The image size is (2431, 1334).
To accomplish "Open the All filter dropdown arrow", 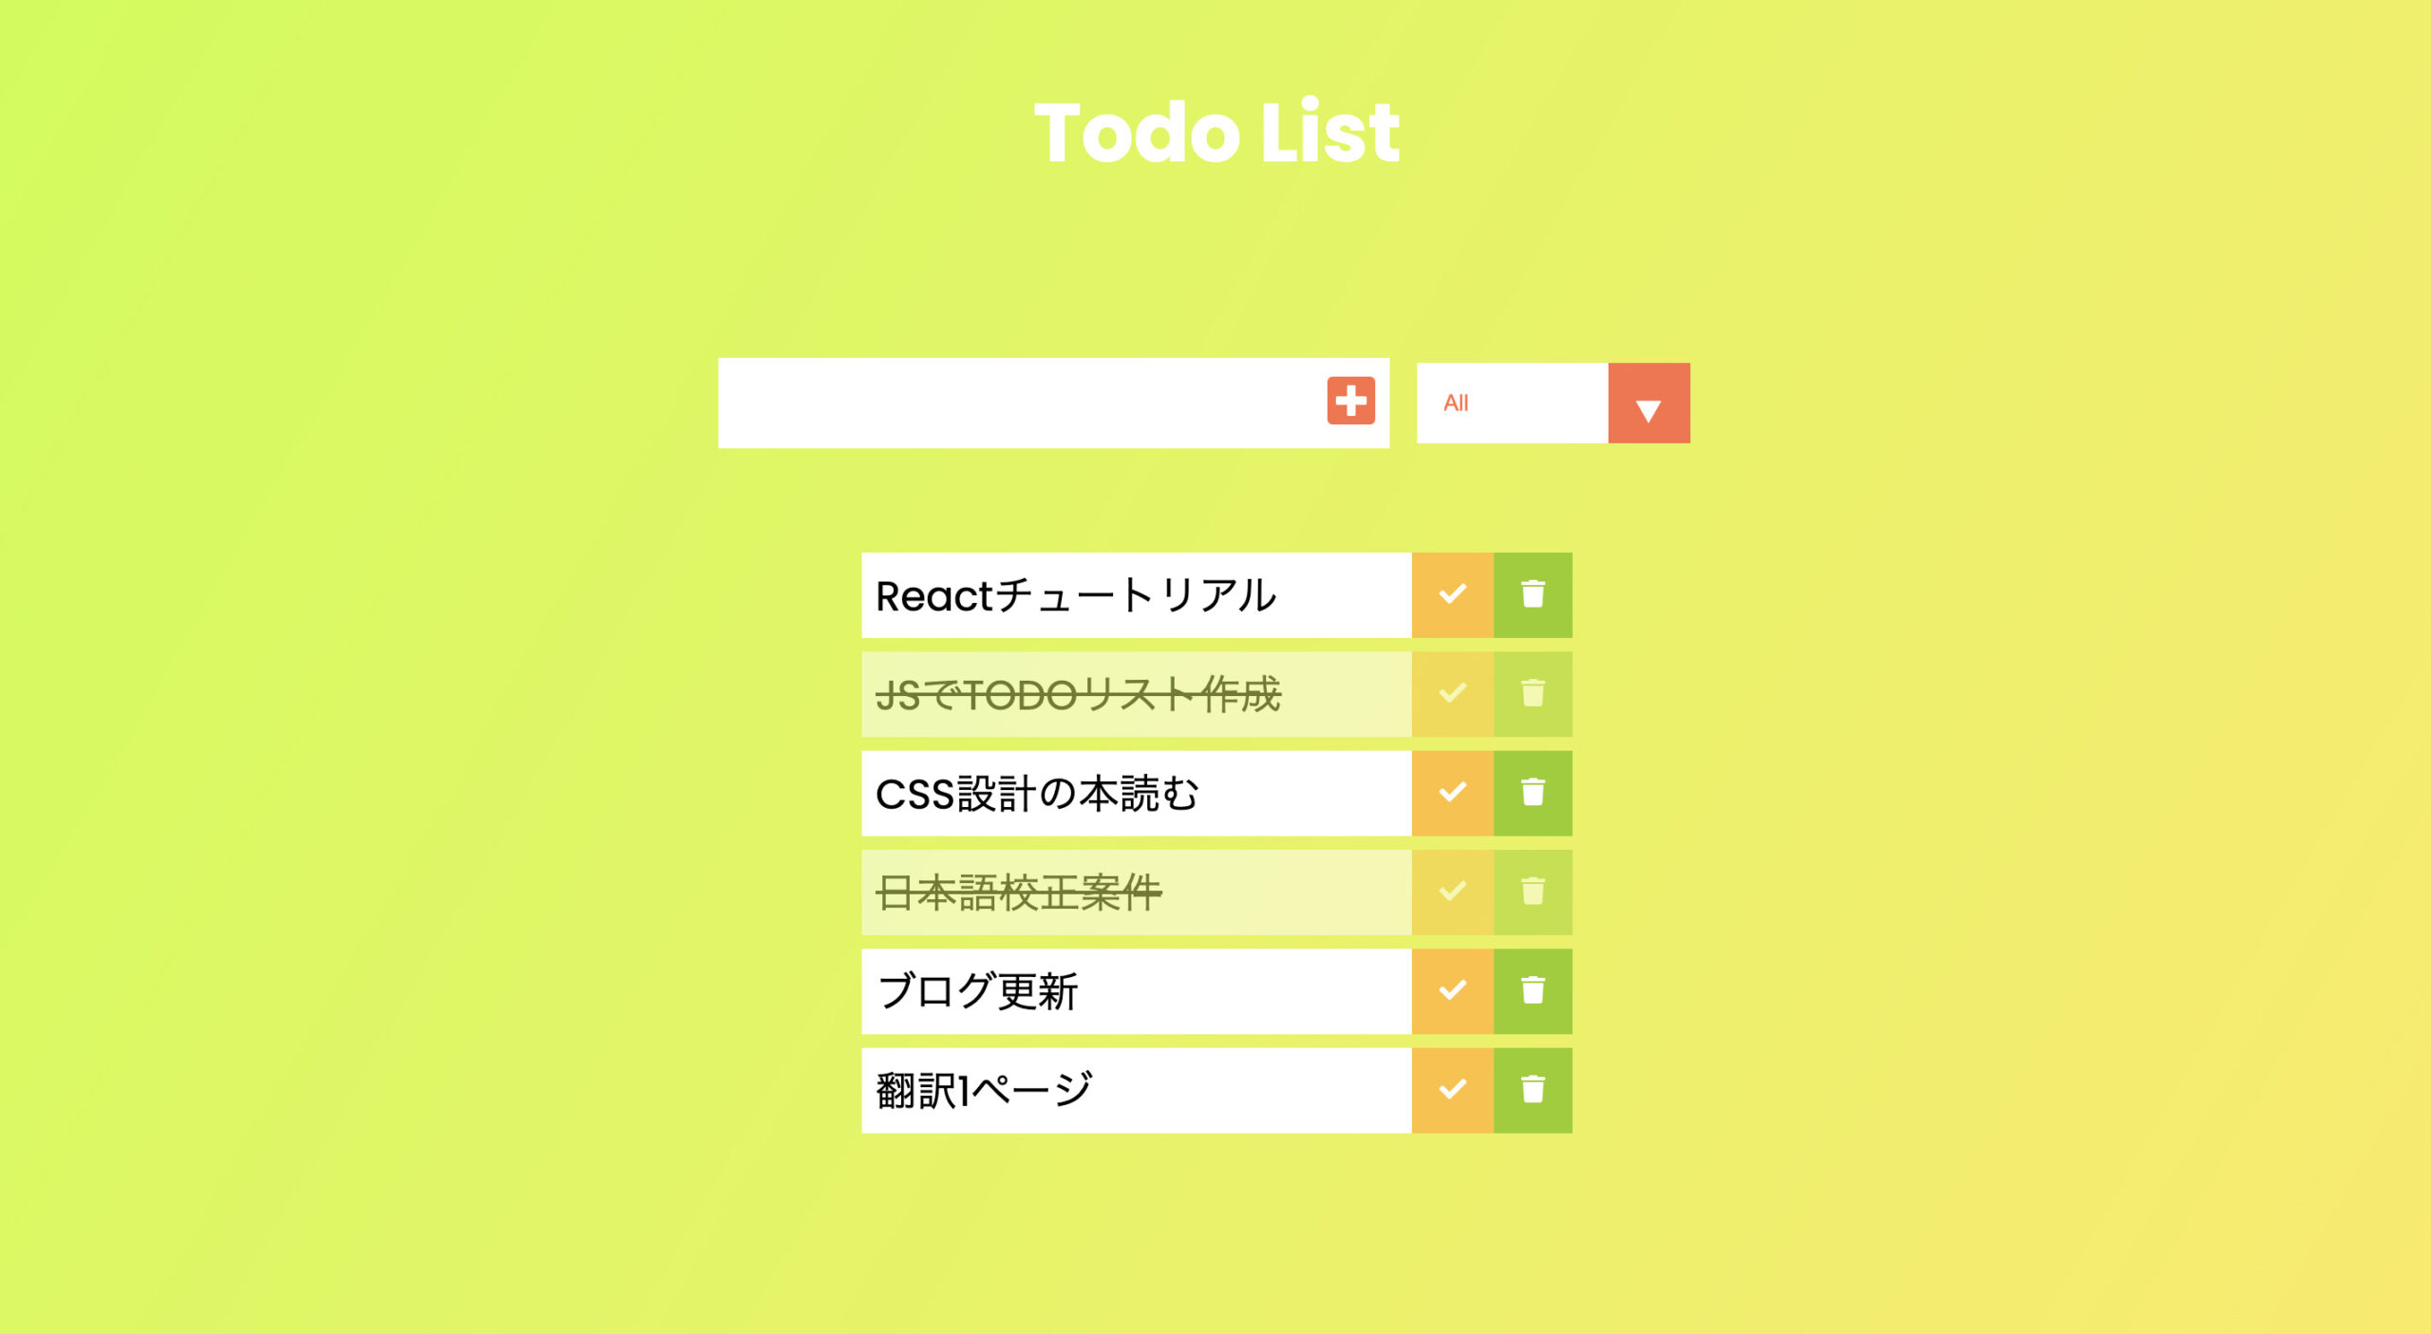I will [x=1649, y=403].
